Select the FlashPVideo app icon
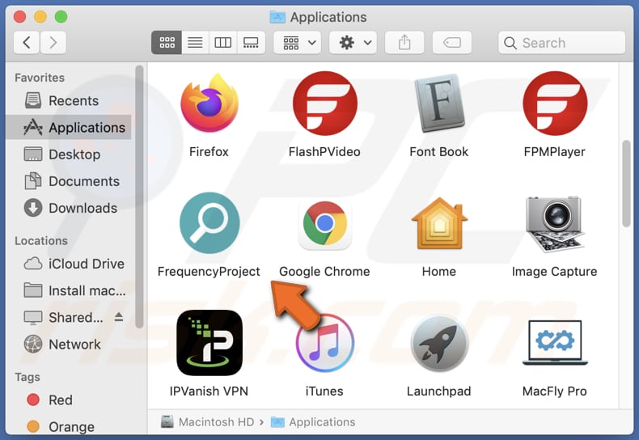The image size is (639, 440). click(x=325, y=103)
